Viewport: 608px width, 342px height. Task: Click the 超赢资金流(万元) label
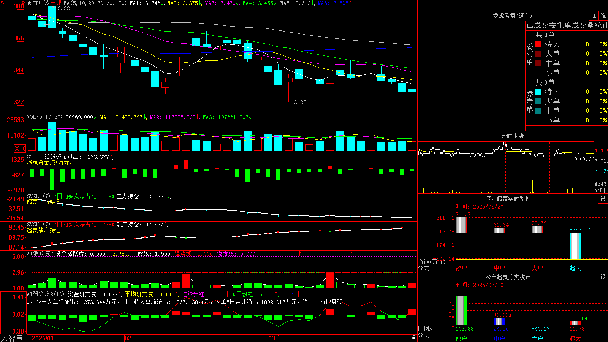click(49, 162)
